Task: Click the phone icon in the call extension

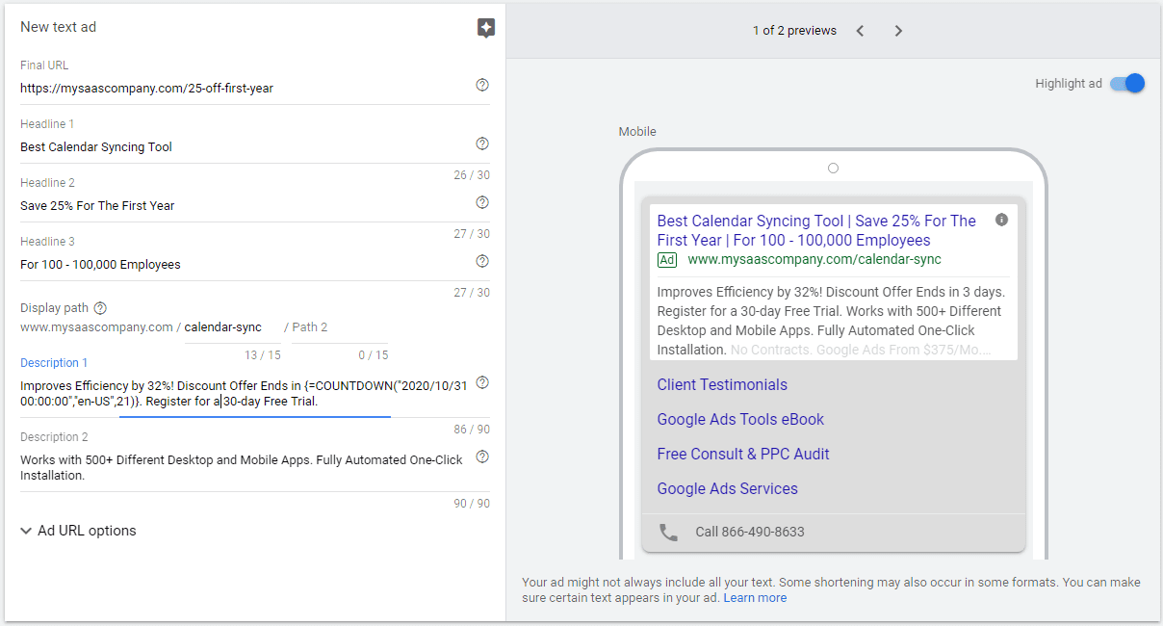Action: pos(668,532)
